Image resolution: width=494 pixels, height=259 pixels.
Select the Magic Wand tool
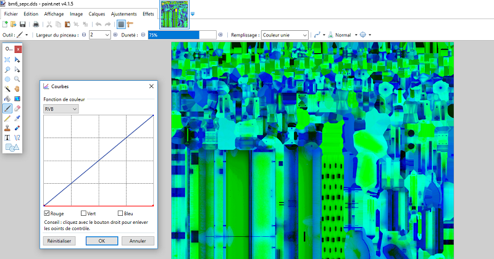point(7,89)
